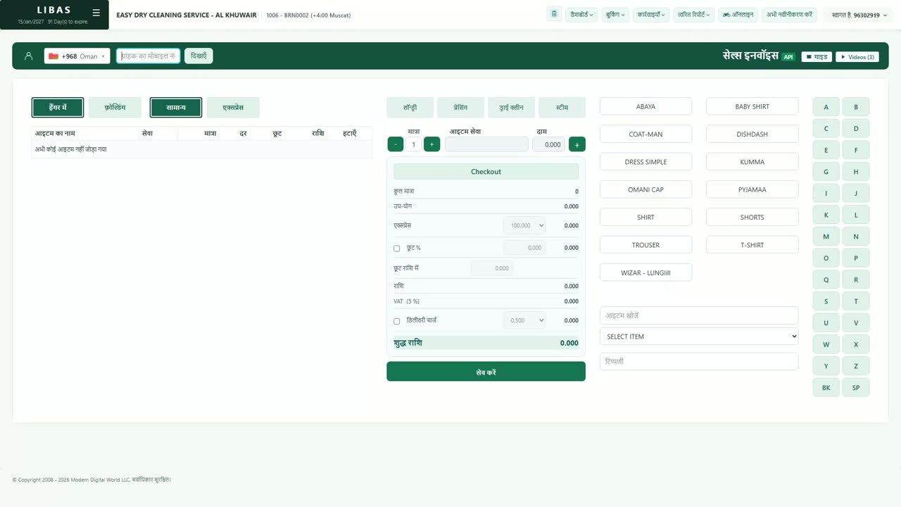Open the SELECT ITEM dropdown
This screenshot has height=507, width=901.
point(699,337)
